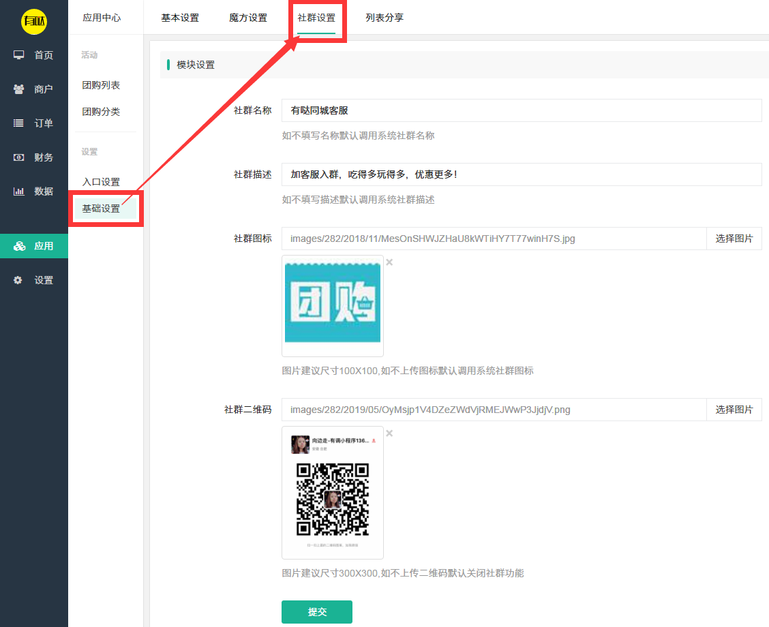This screenshot has width=769, height=627.
Task: Open 团购列表 page
Action: [x=101, y=85]
